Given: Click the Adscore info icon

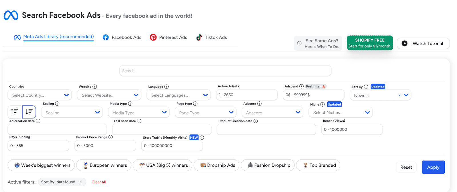Looking at the screenshot, I should click(259, 104).
